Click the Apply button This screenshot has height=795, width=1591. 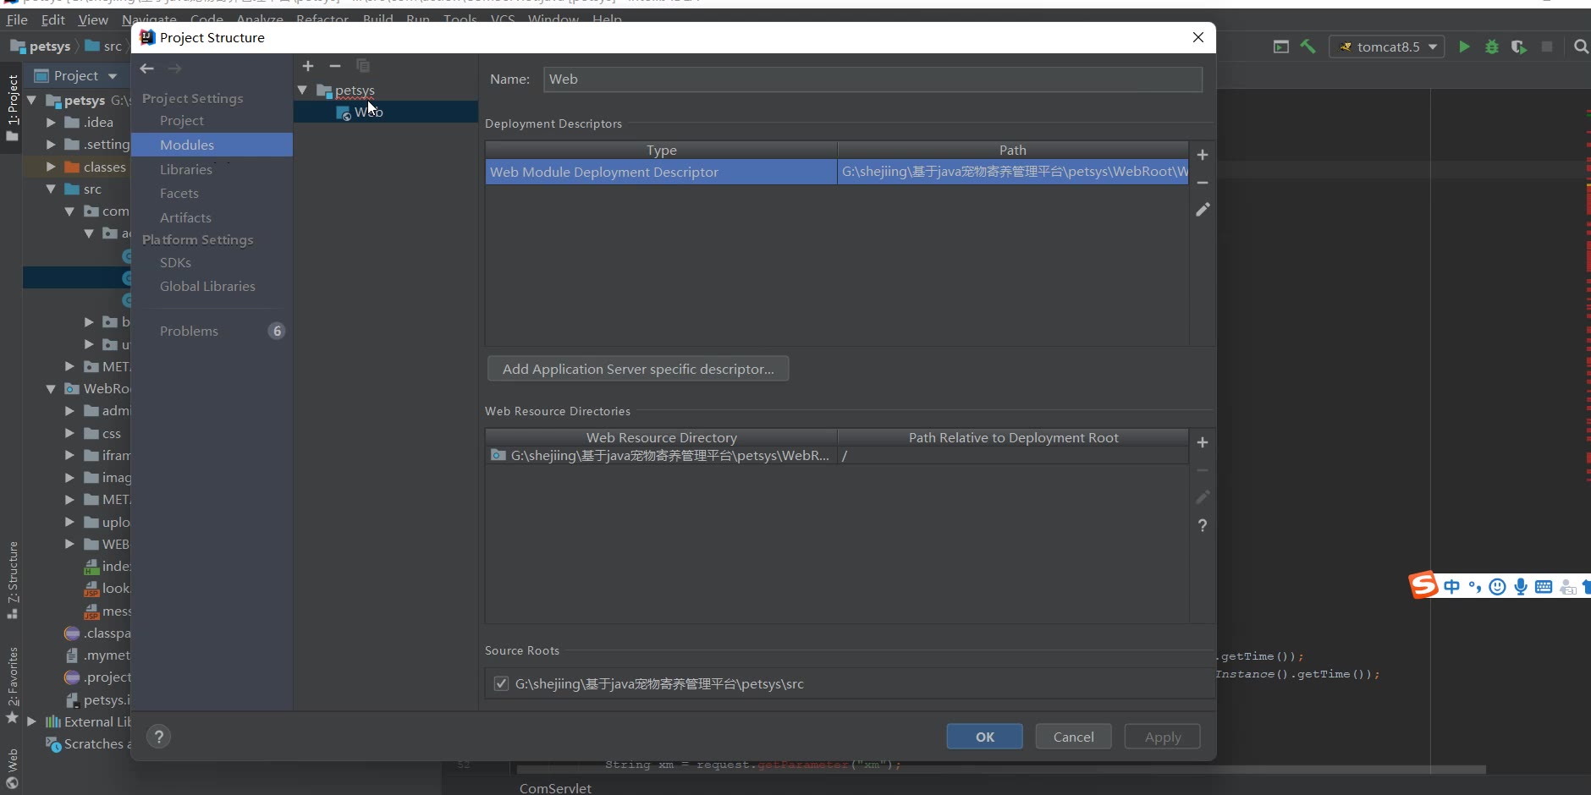click(1163, 737)
